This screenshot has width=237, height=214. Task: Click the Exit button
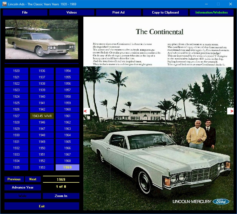(42, 206)
